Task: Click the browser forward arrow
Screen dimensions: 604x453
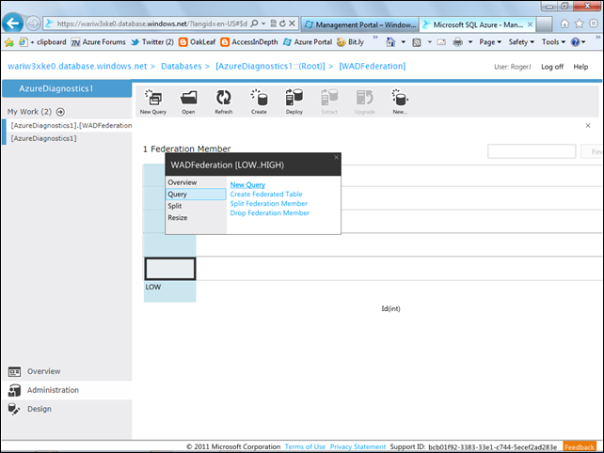Action: (x=33, y=23)
